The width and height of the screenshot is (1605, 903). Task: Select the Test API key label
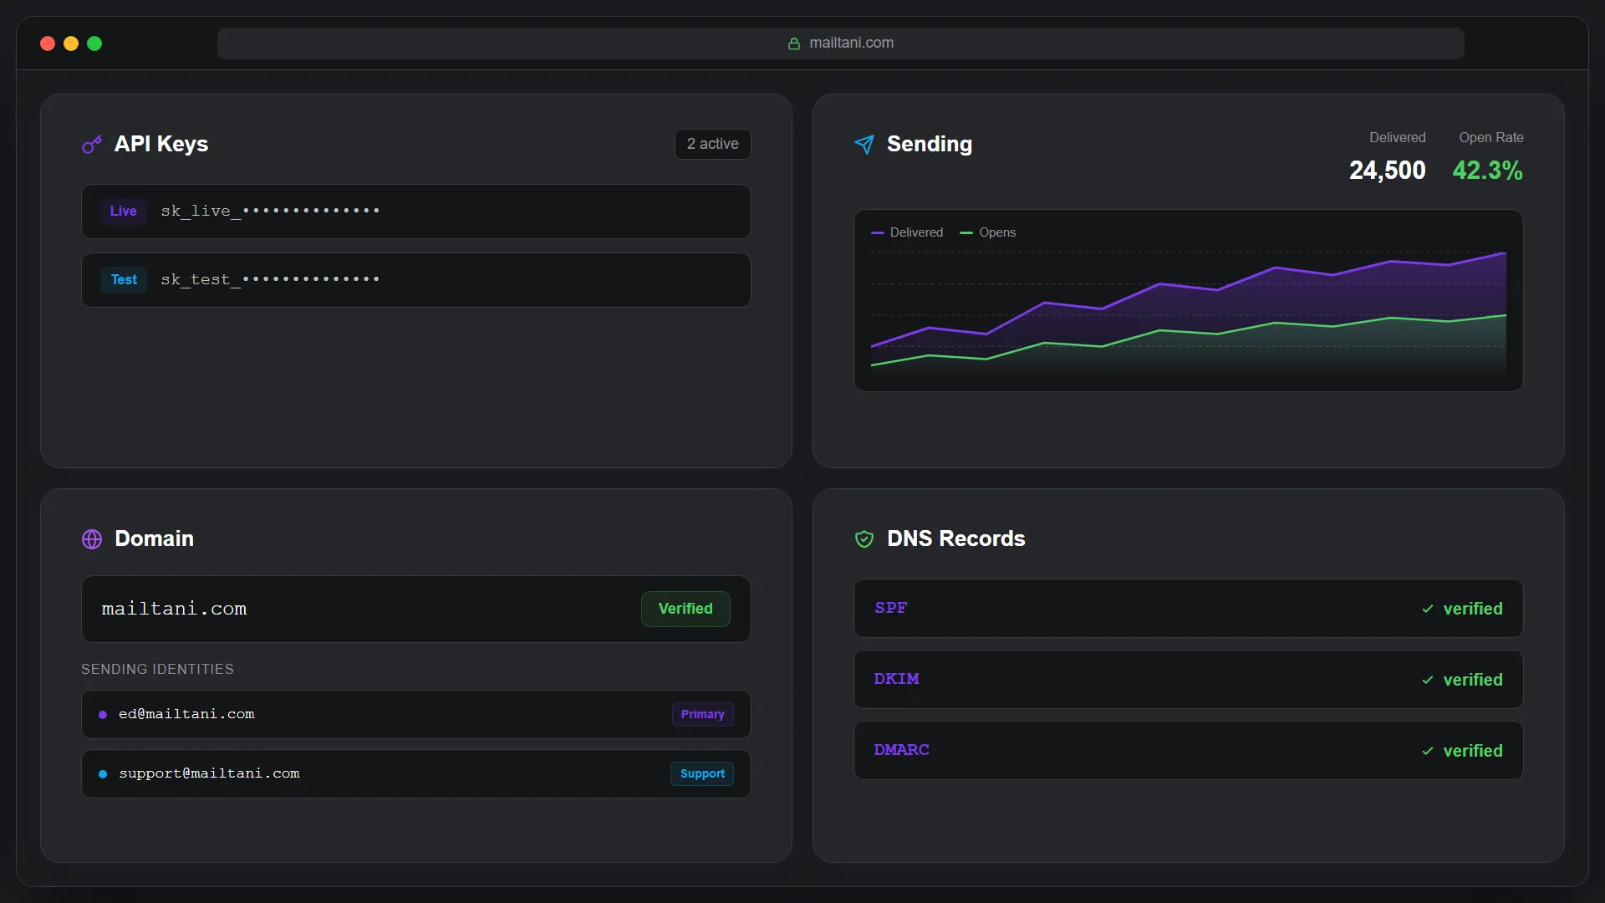(123, 279)
